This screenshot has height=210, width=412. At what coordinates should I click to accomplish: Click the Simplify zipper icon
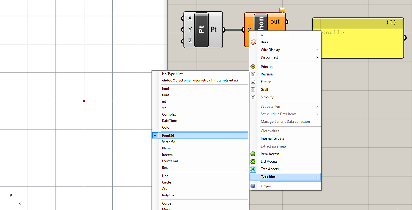pyautogui.click(x=253, y=97)
